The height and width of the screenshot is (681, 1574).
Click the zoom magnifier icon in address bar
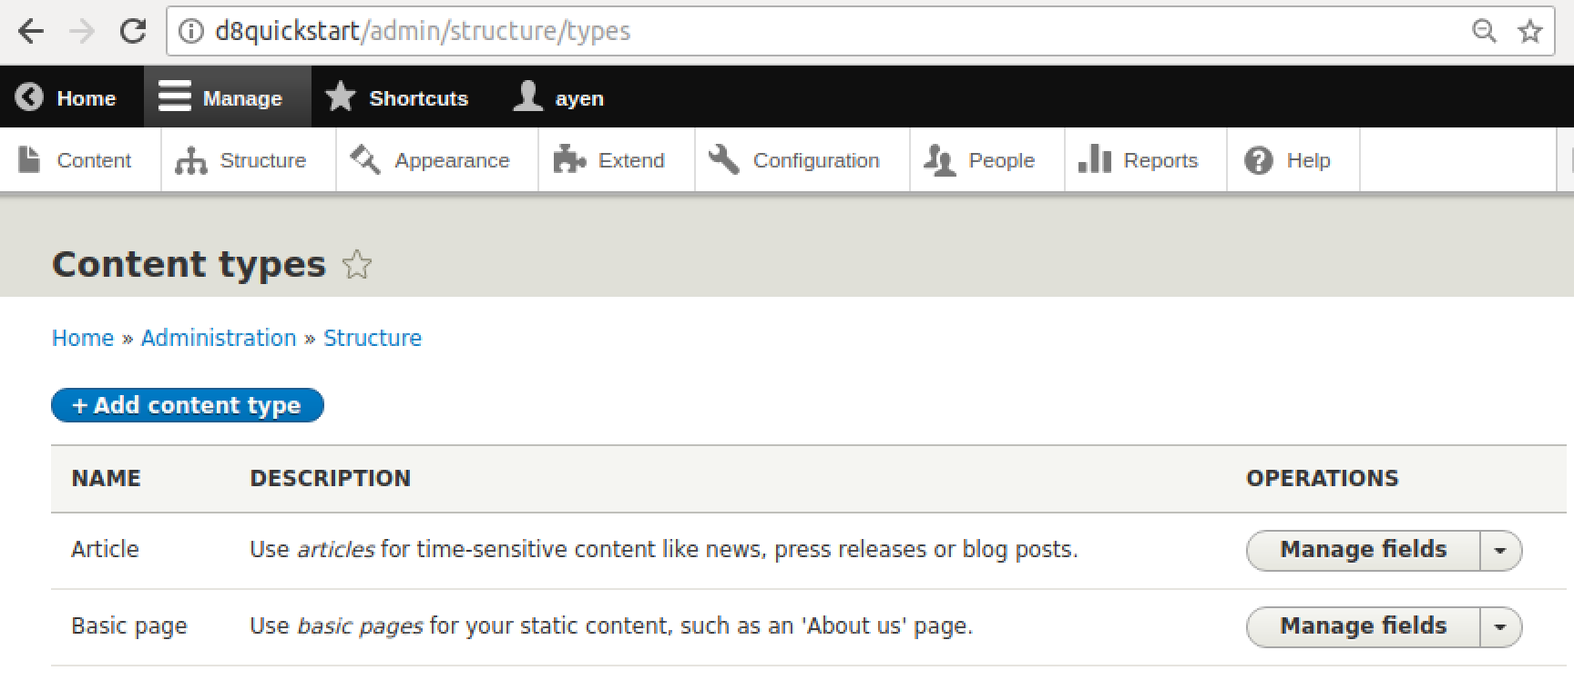tap(1484, 31)
